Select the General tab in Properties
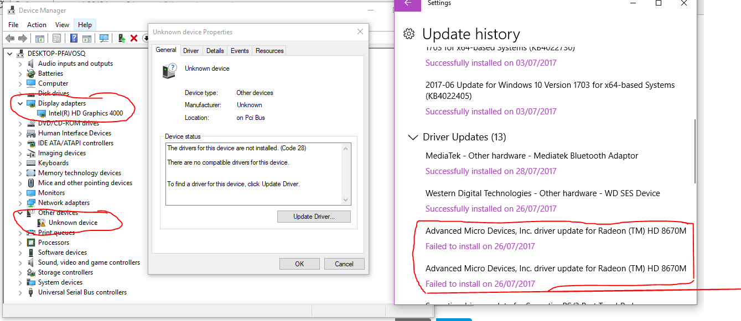The image size is (741, 321). click(166, 50)
